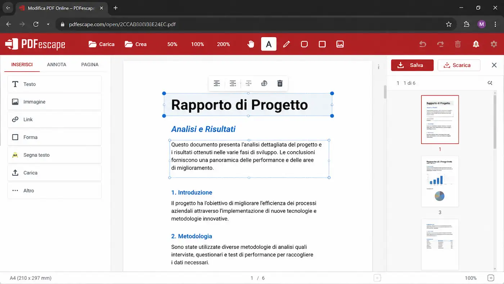Click second alignment icon in floating toolbar
This screenshot has width=504, height=284.
[233, 84]
